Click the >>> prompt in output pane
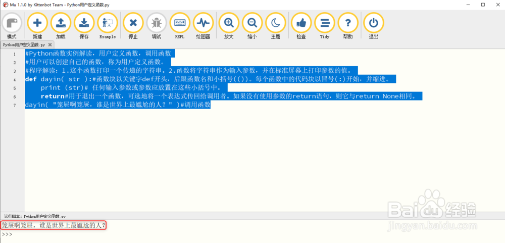 pos(7,234)
